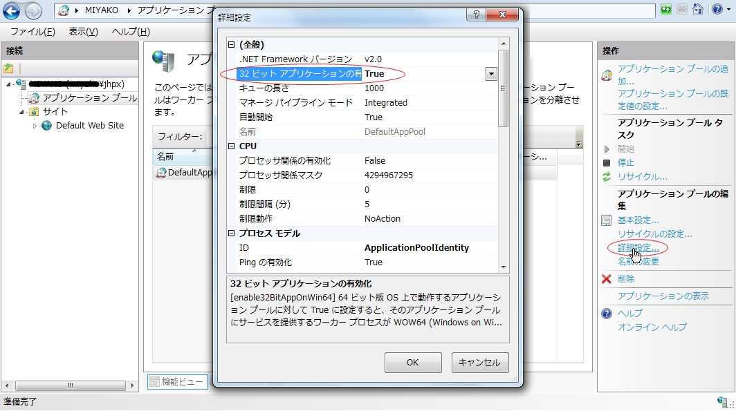Viewport: 736px width, 411px height.
Task: Click the リサイクル action icon
Action: coord(607,176)
